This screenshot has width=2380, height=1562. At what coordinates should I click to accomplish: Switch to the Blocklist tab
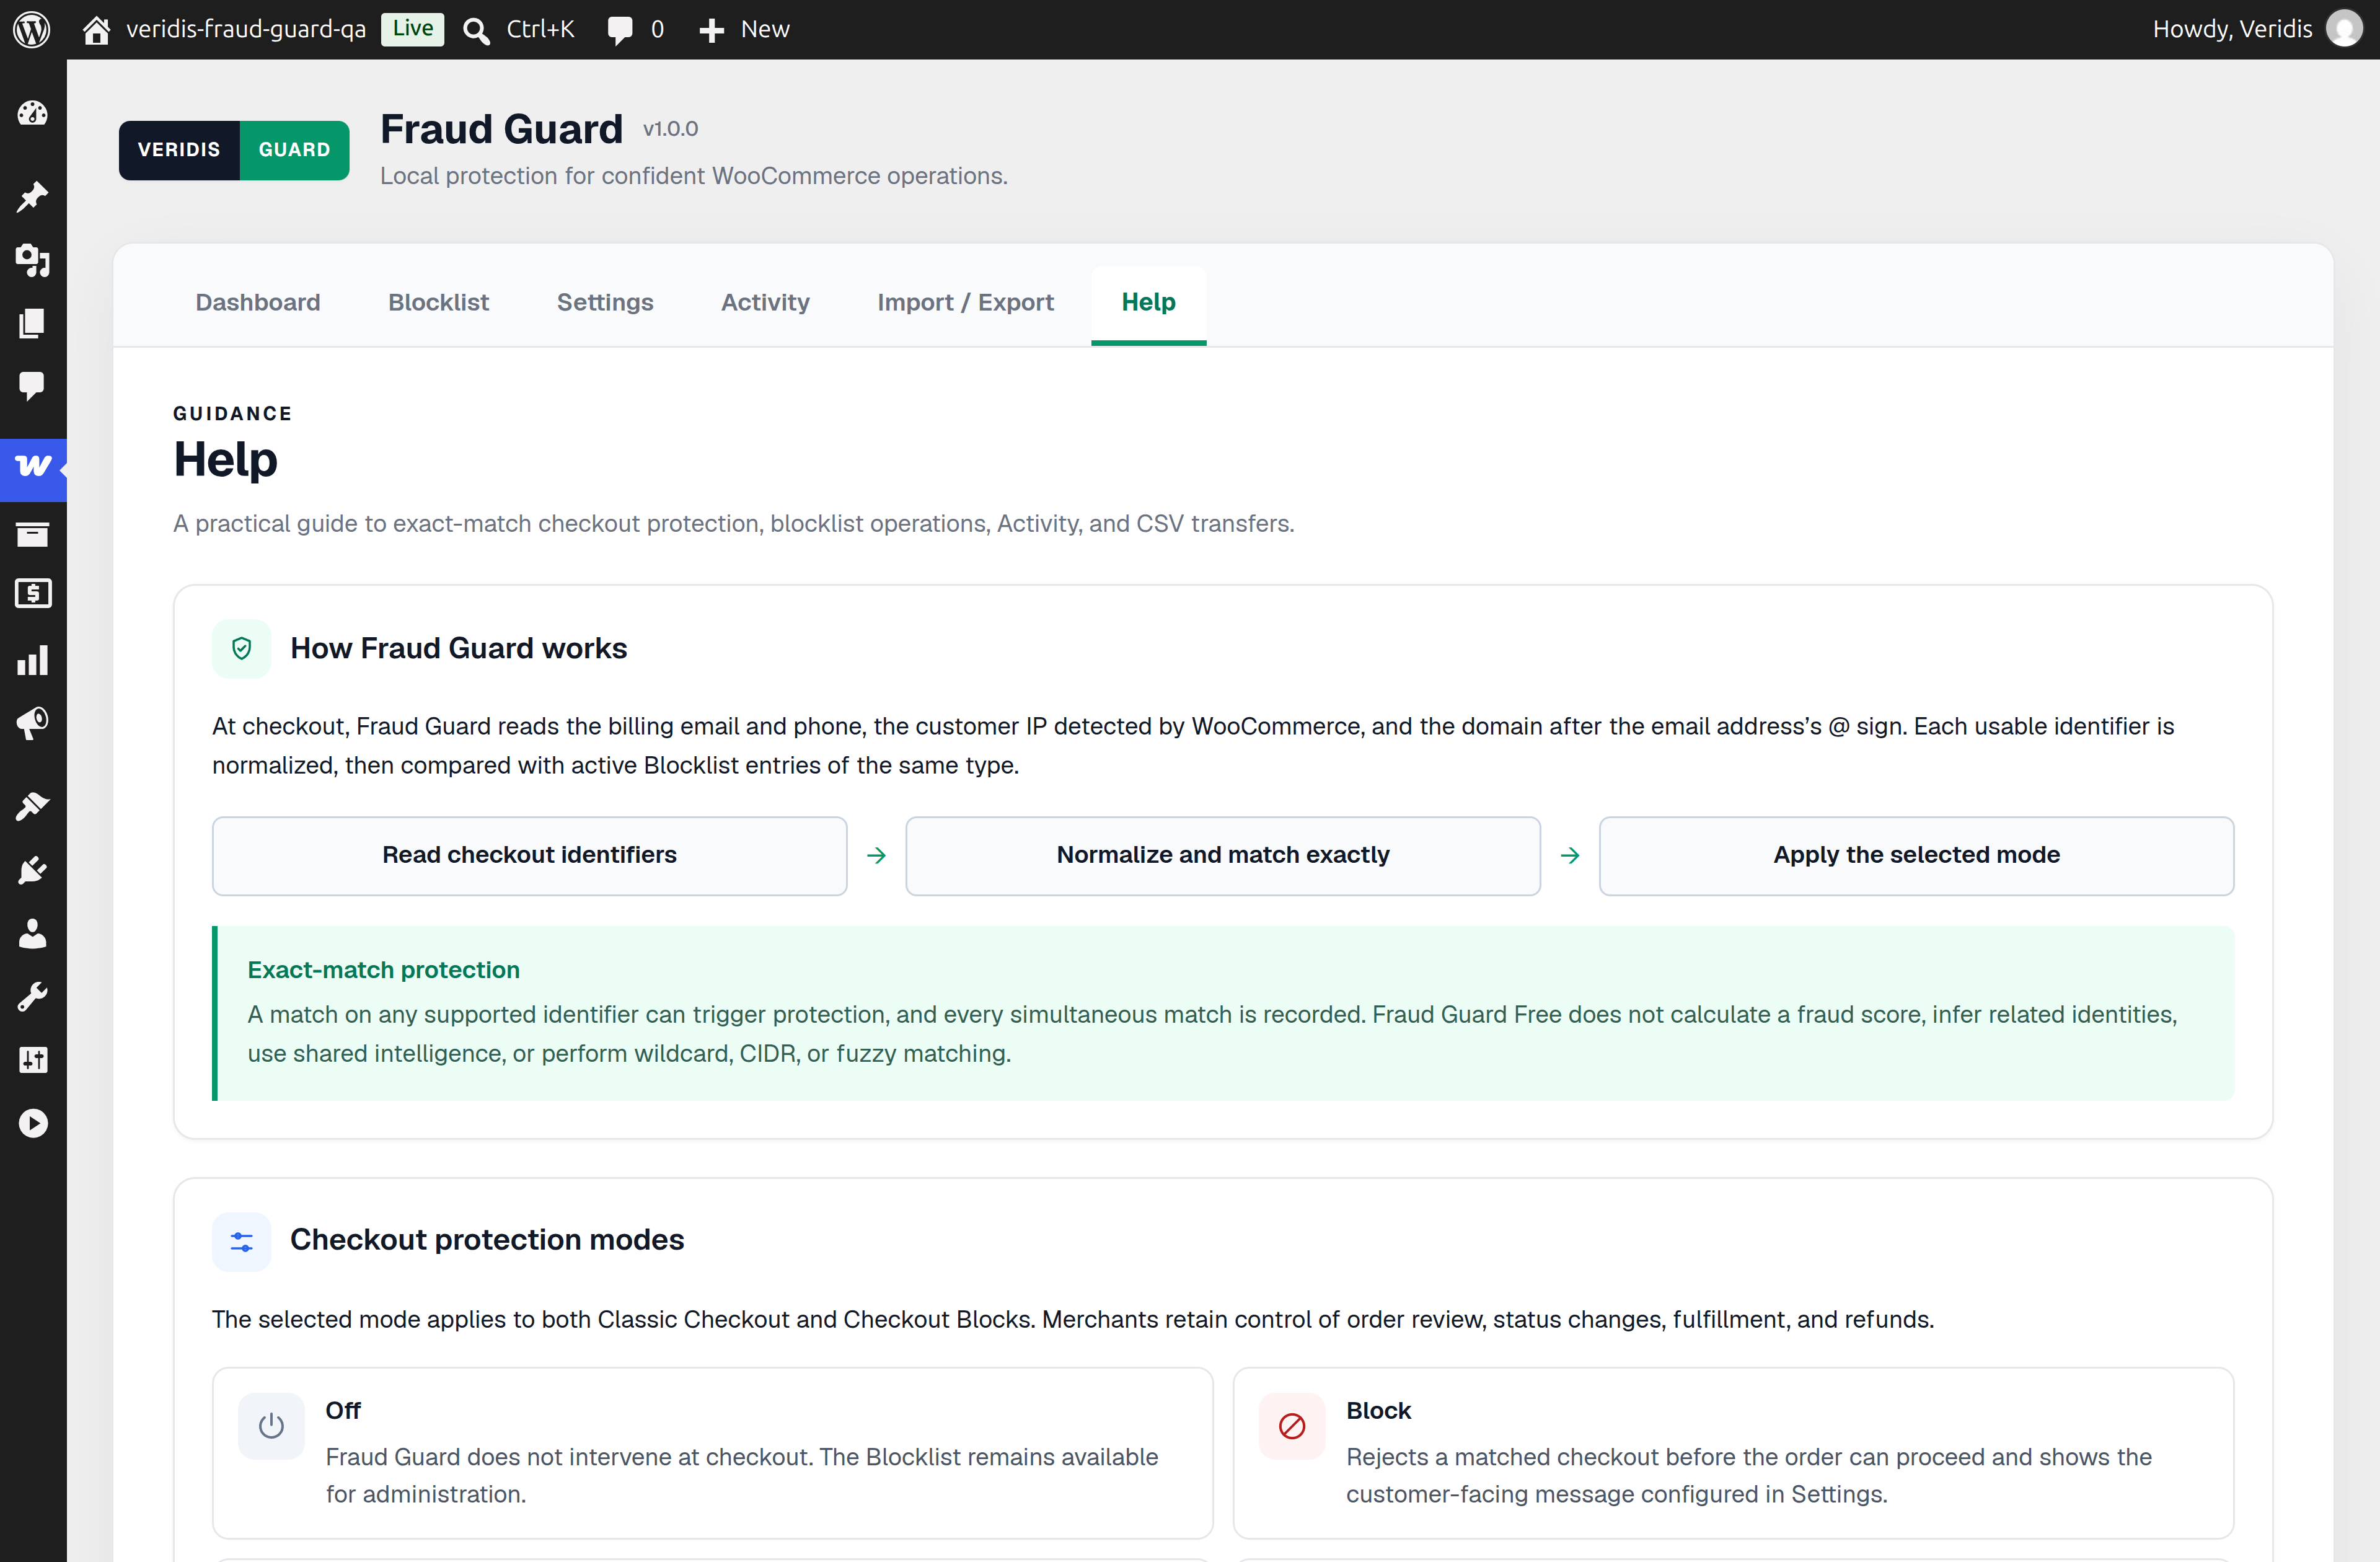coord(438,302)
